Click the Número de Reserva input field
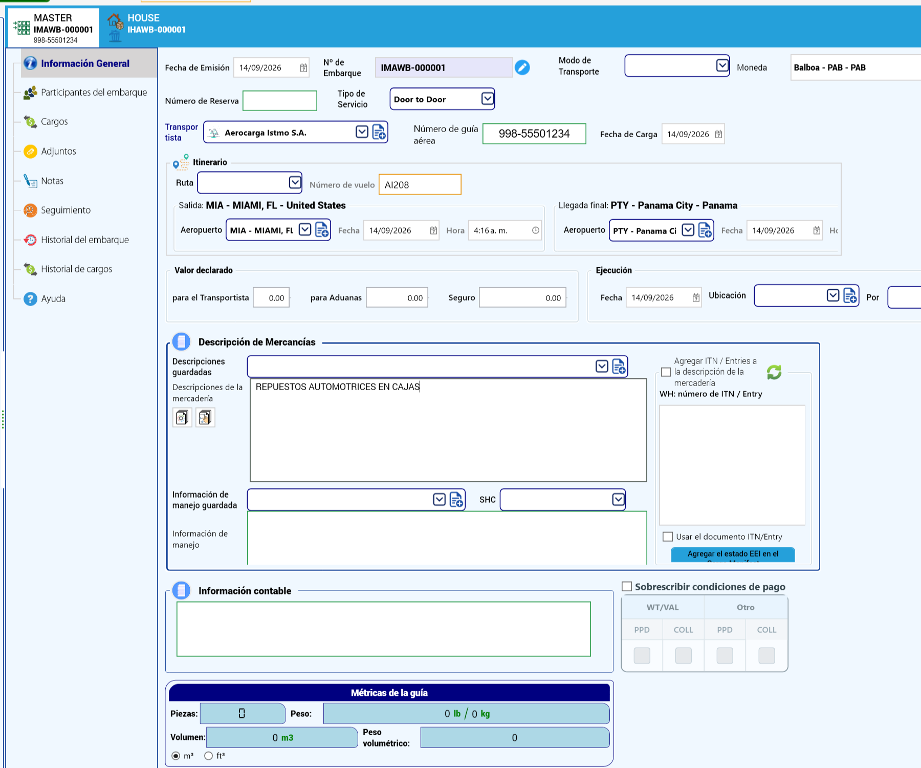The image size is (921, 768). (x=280, y=100)
